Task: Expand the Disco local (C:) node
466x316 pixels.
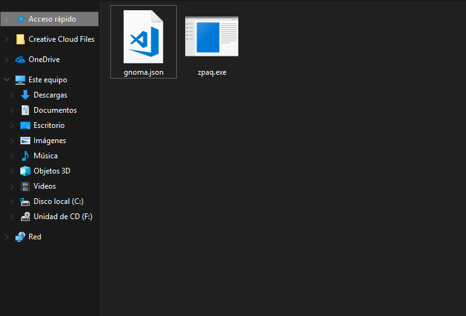Action: coord(11,201)
